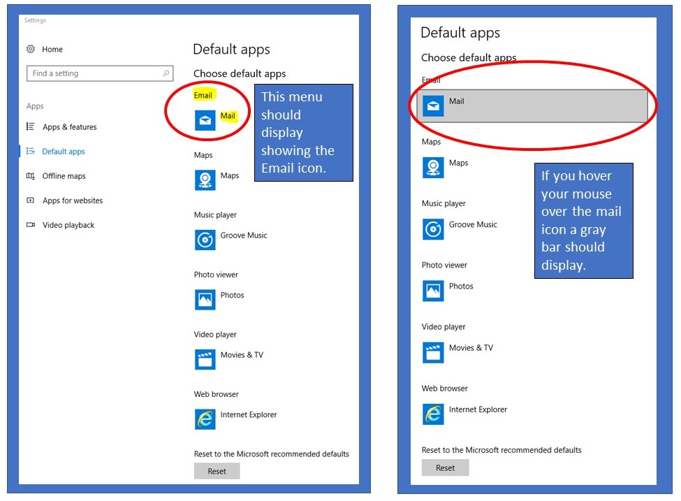681x501 pixels.
Task: Click the Movies & TV icon in the left window
Action: tap(205, 359)
